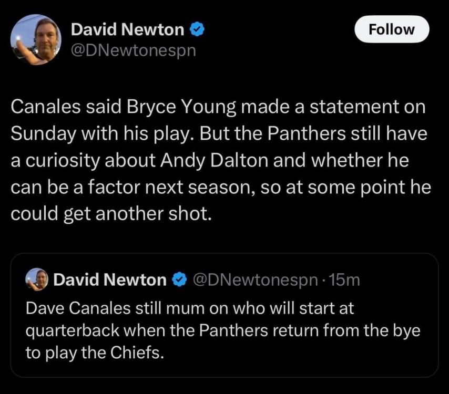Click the verified badge inside the quoted tweet
Image resolution: width=449 pixels, height=394 pixels.
click(x=179, y=280)
